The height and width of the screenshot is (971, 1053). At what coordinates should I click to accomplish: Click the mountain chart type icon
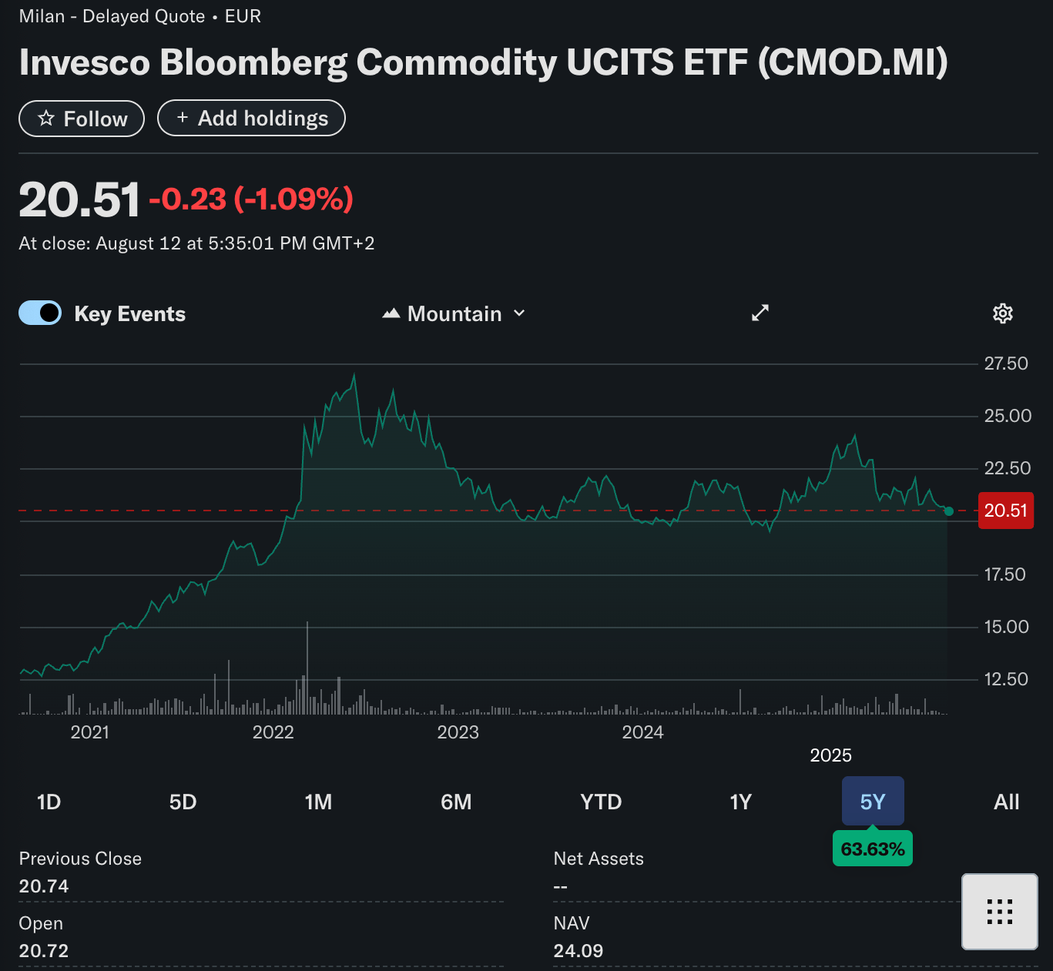pos(391,313)
